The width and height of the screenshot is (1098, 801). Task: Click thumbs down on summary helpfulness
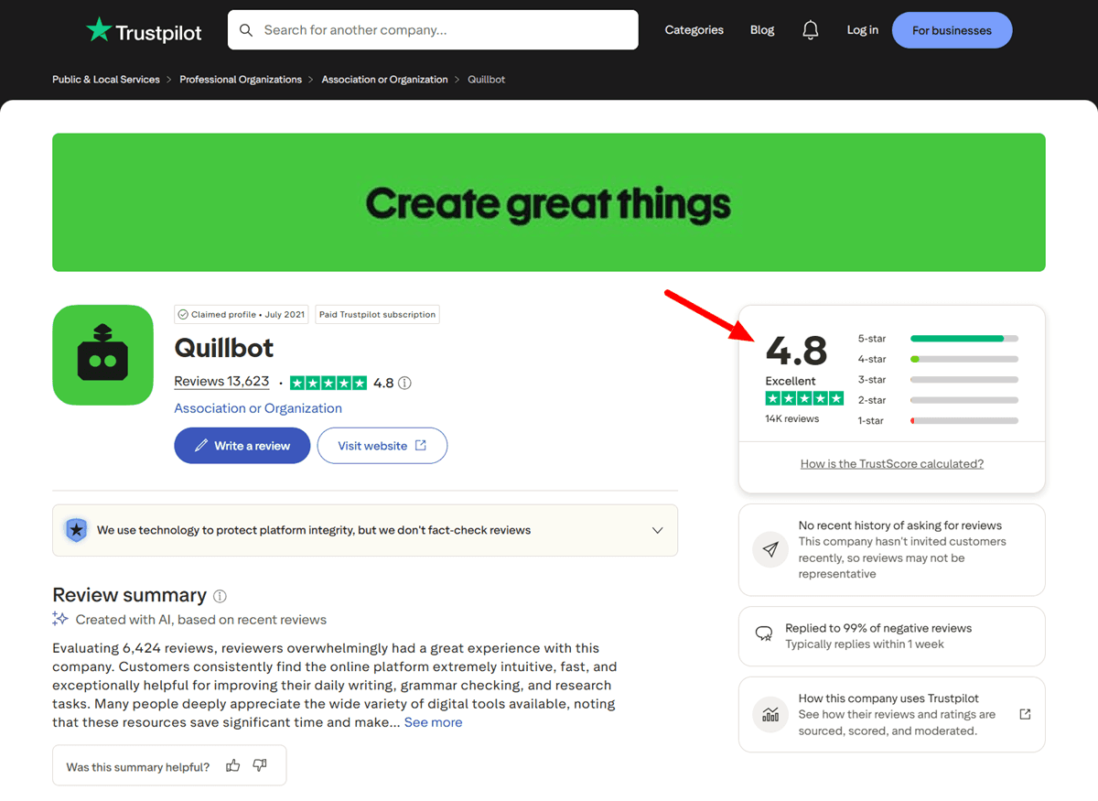pos(260,765)
